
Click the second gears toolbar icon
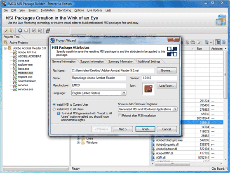(40, 31)
